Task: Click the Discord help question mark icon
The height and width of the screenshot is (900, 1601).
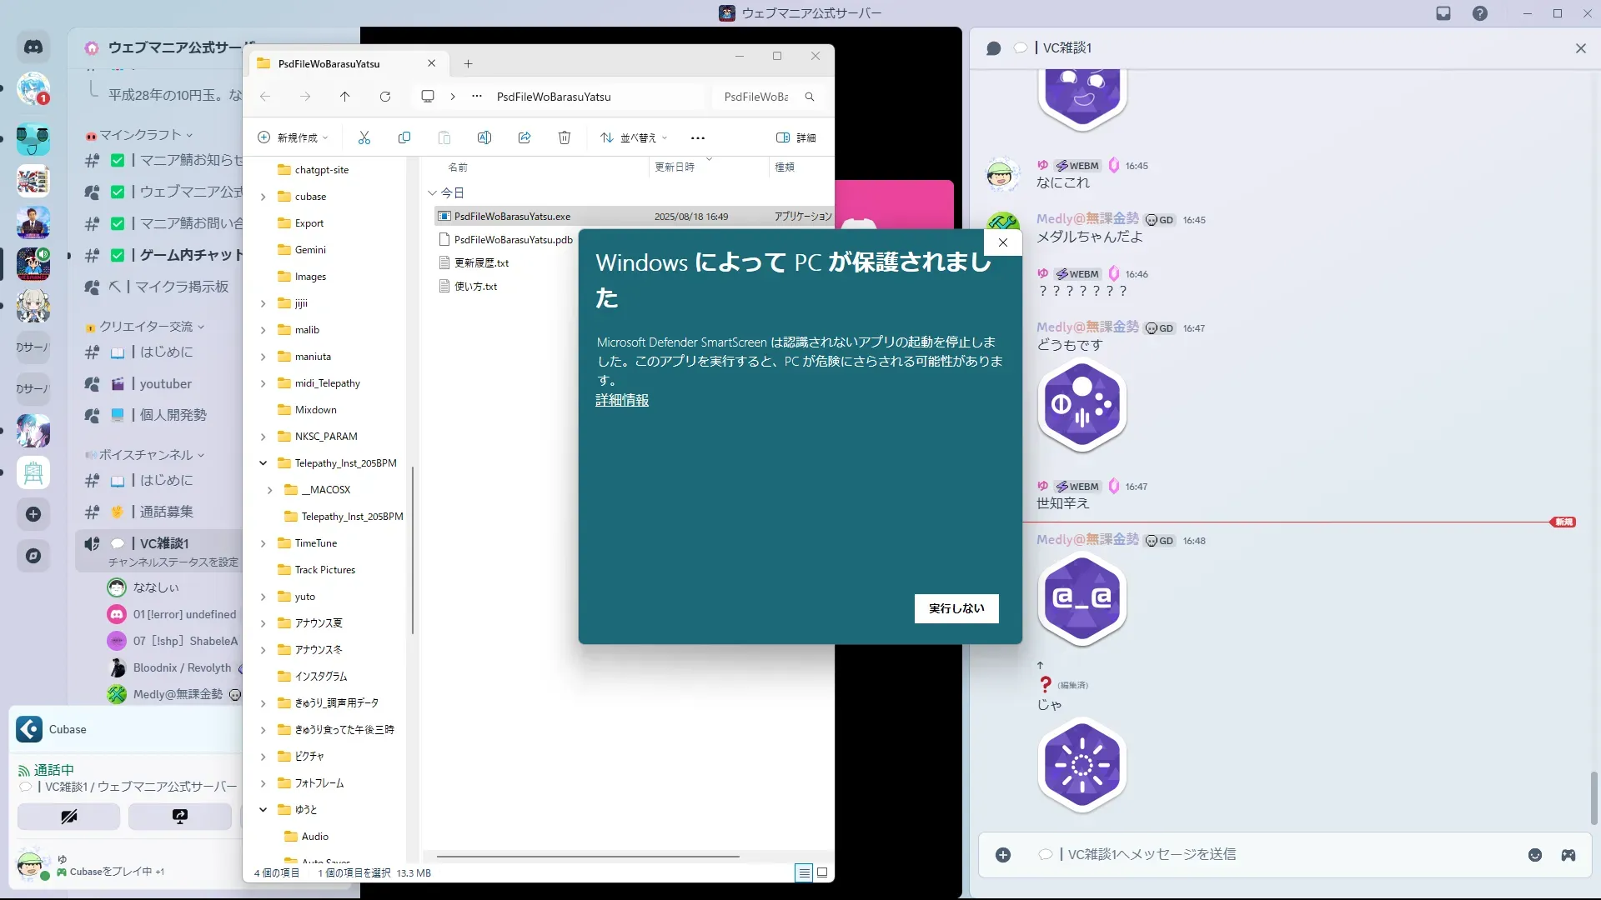Action: [x=1480, y=13]
